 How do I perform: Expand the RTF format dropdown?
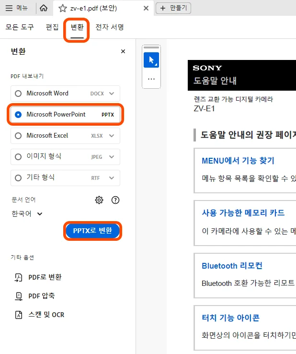tap(112, 178)
